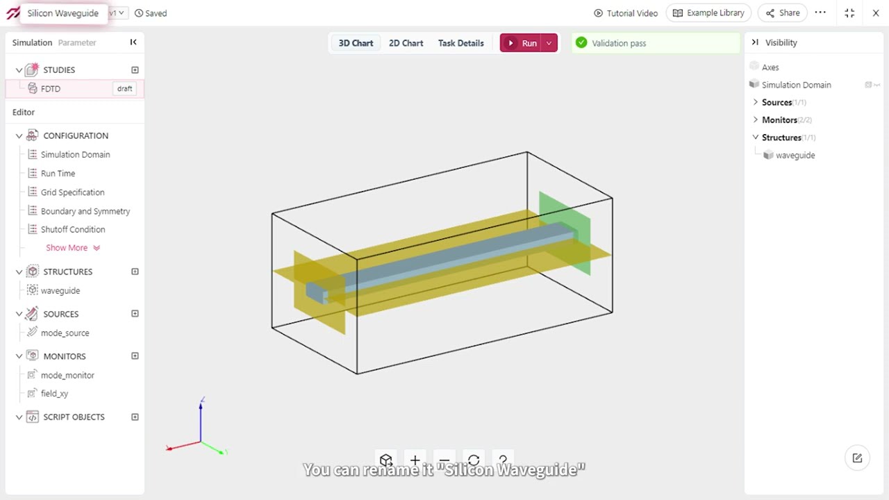The width and height of the screenshot is (889, 500).
Task: Open Run Time settings
Action: pos(58,174)
